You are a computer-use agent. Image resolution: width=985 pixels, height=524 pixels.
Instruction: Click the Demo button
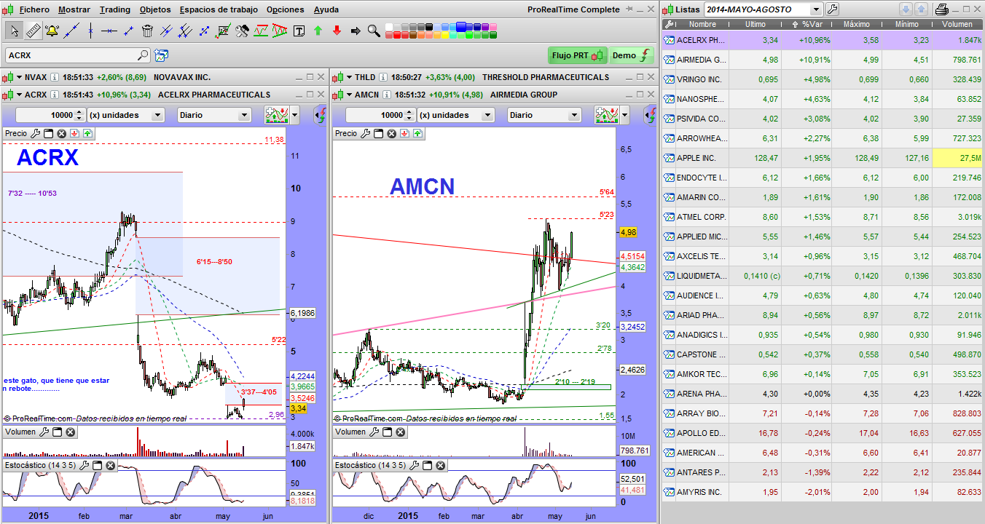coord(632,55)
